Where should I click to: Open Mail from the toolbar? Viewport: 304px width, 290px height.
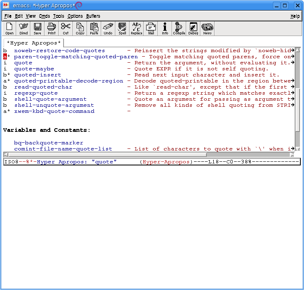tap(151, 28)
